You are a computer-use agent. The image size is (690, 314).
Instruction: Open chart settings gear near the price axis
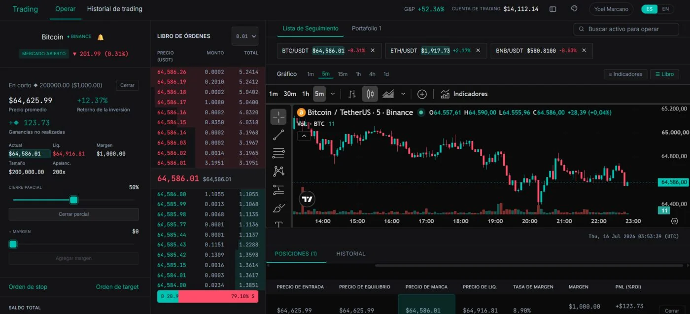click(675, 221)
